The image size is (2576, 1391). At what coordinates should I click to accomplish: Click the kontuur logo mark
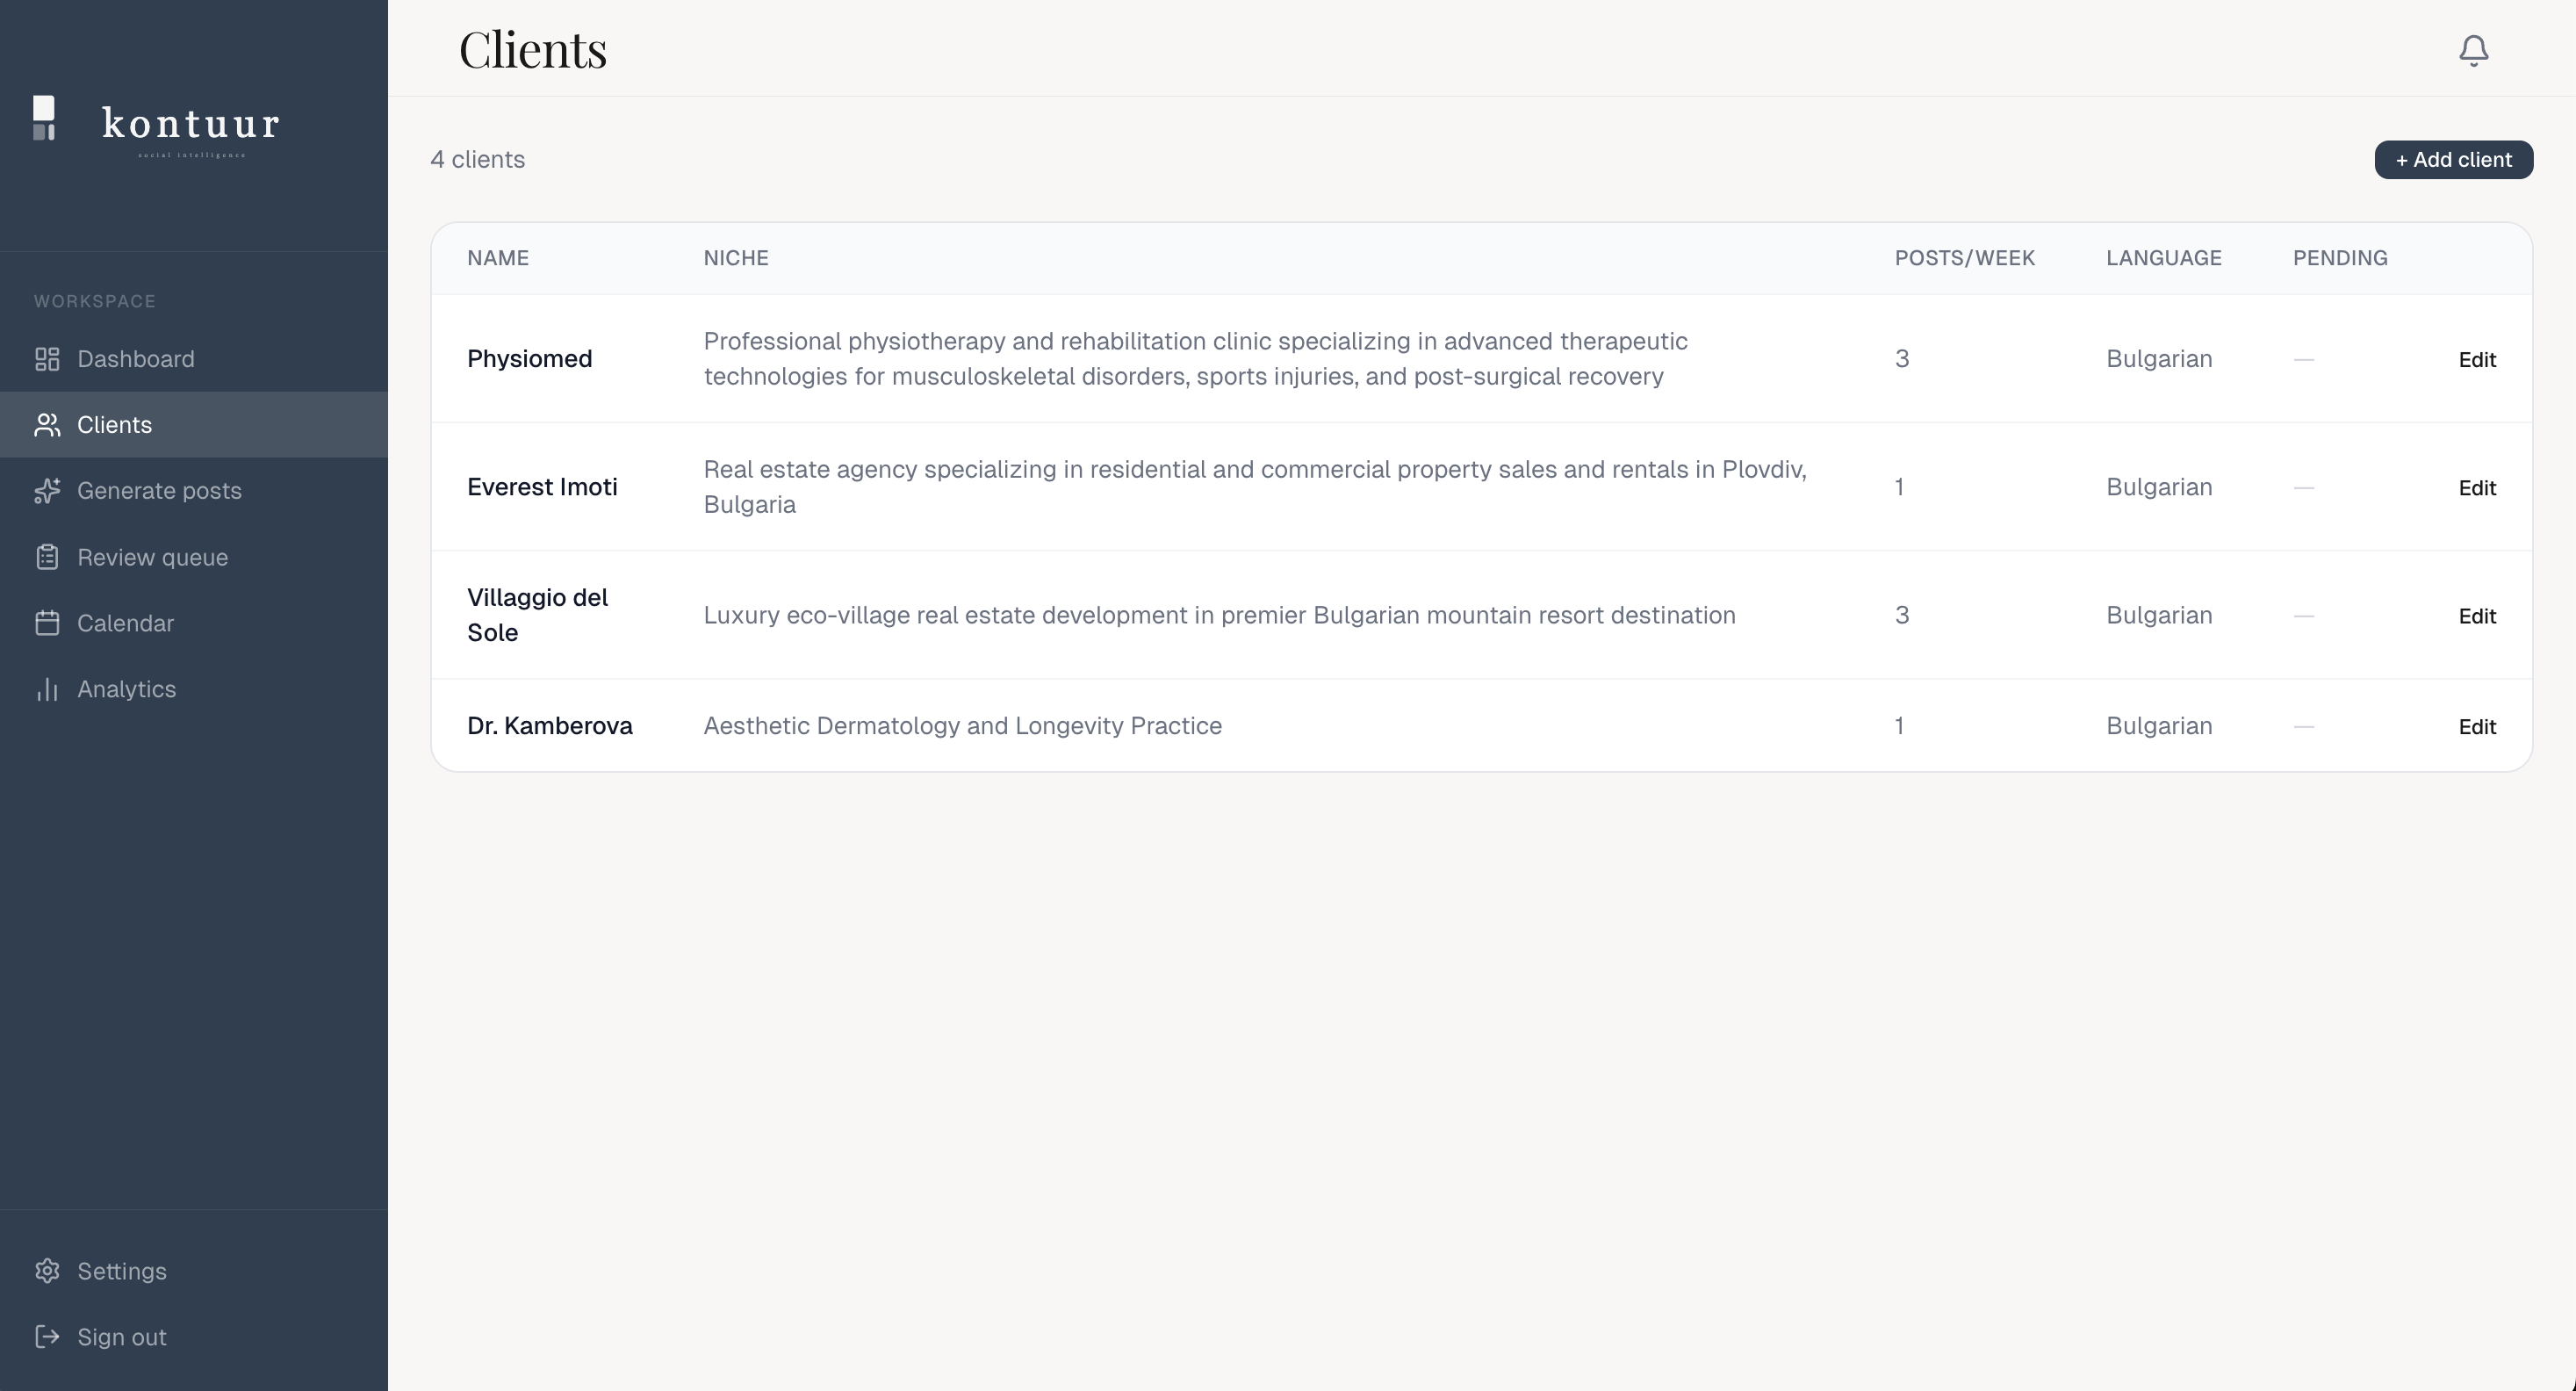(44, 118)
